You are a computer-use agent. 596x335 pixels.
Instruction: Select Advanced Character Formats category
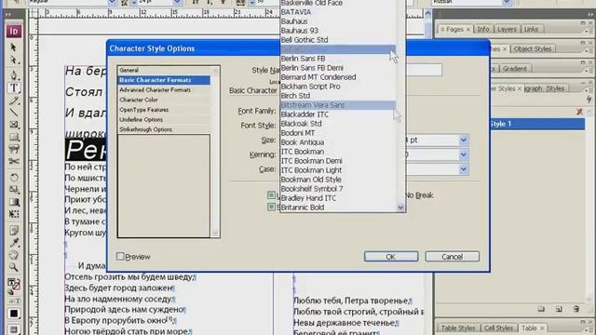[164, 90]
